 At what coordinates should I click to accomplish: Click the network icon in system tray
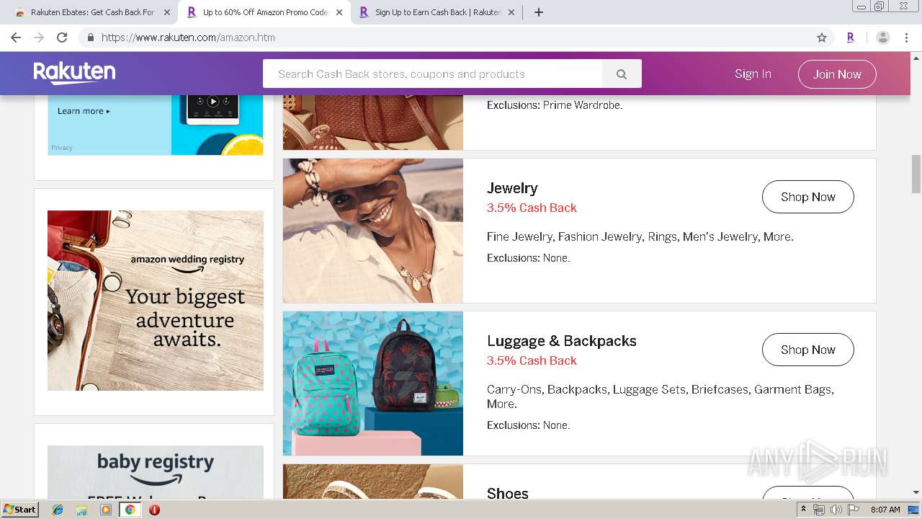(x=819, y=510)
